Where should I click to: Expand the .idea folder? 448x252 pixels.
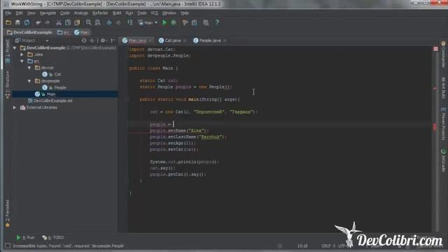(22, 55)
